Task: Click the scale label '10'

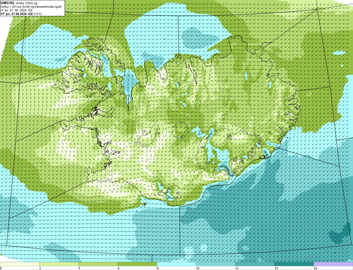Action: coord(197,268)
